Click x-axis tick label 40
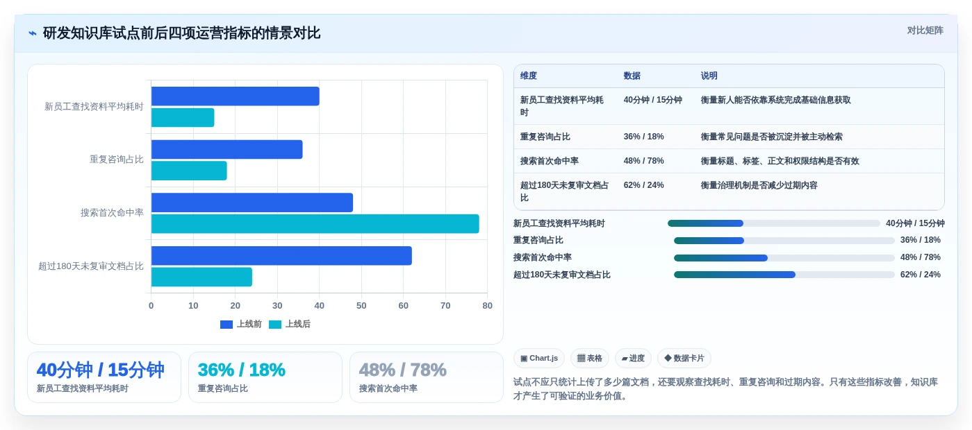 tap(320, 306)
